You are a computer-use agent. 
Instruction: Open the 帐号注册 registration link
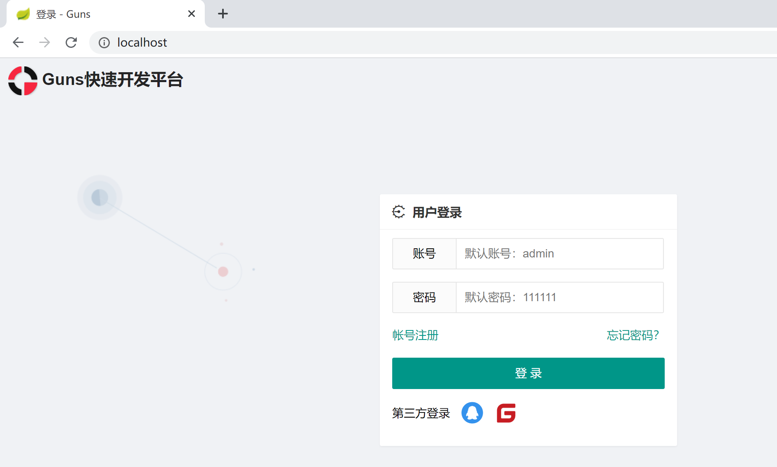point(415,335)
